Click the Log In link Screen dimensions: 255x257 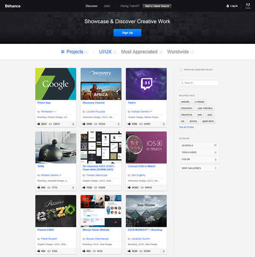tap(234, 6)
